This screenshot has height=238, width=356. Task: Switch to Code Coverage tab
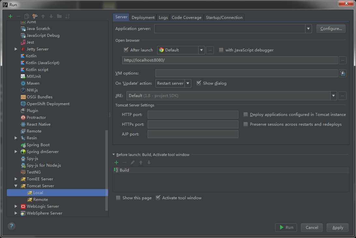[186, 18]
